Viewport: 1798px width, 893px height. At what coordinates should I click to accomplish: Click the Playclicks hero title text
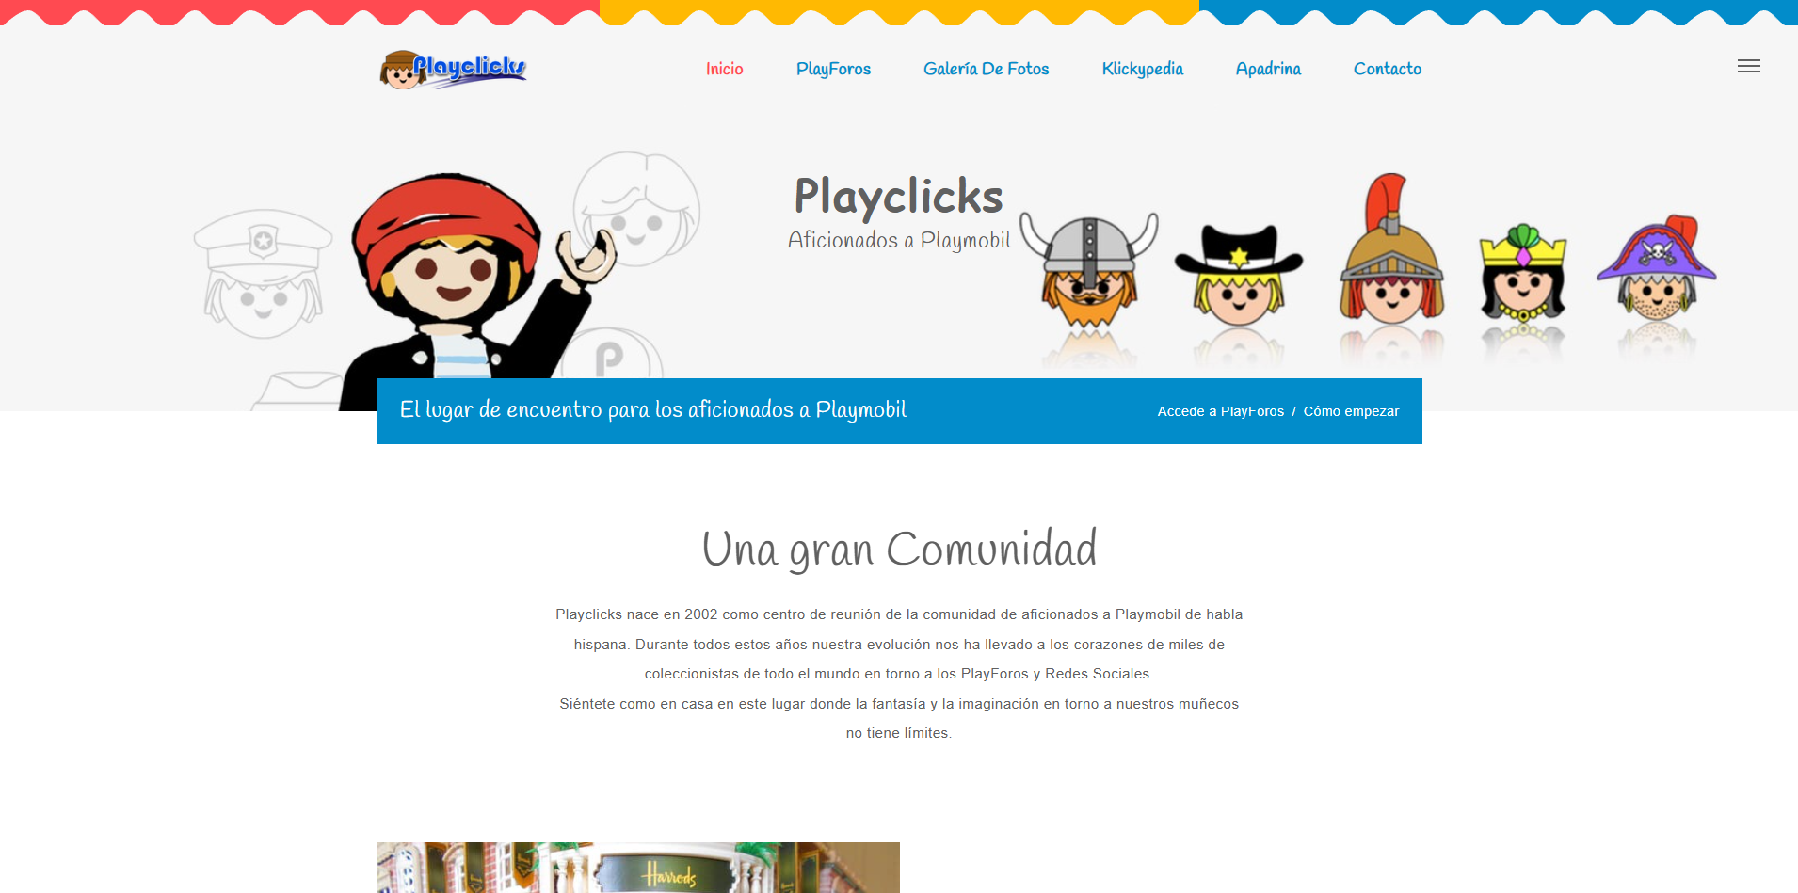899,197
